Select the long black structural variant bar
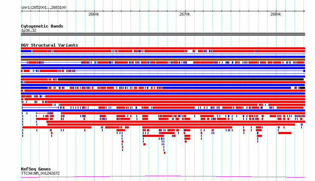 coord(181,79)
